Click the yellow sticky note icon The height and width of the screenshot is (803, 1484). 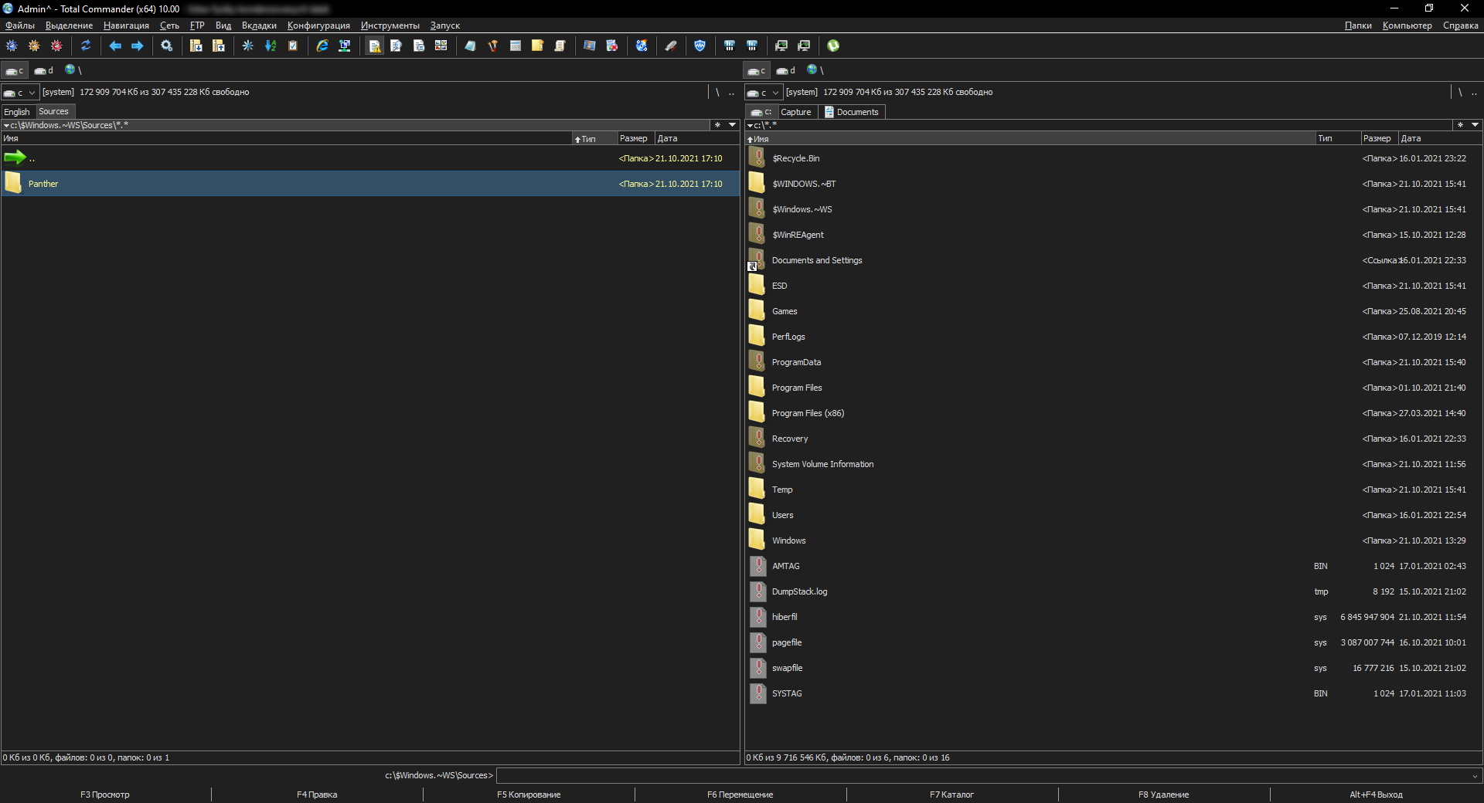coord(538,46)
